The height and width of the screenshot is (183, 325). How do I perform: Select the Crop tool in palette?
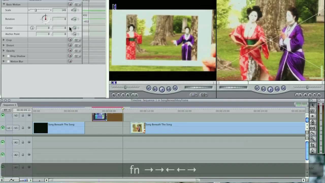[313, 145]
